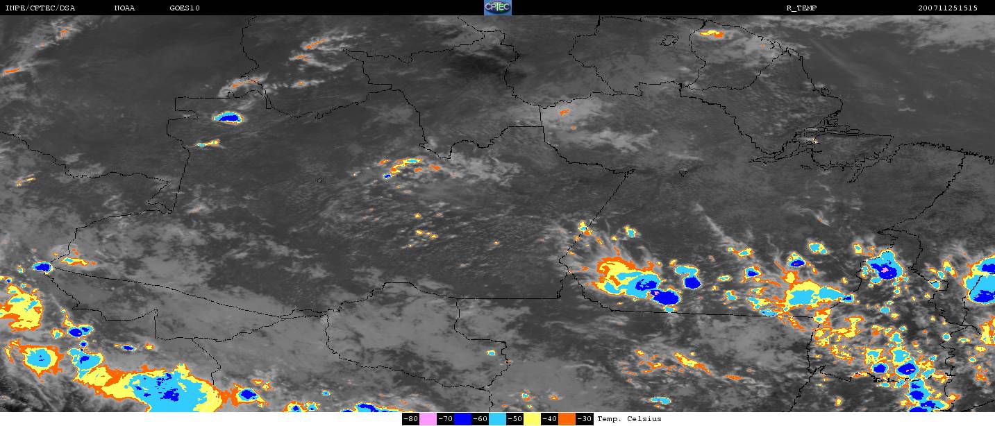Click the Temp. Celsius legend label
Viewport: 995px width, 426px height.
pos(629,419)
